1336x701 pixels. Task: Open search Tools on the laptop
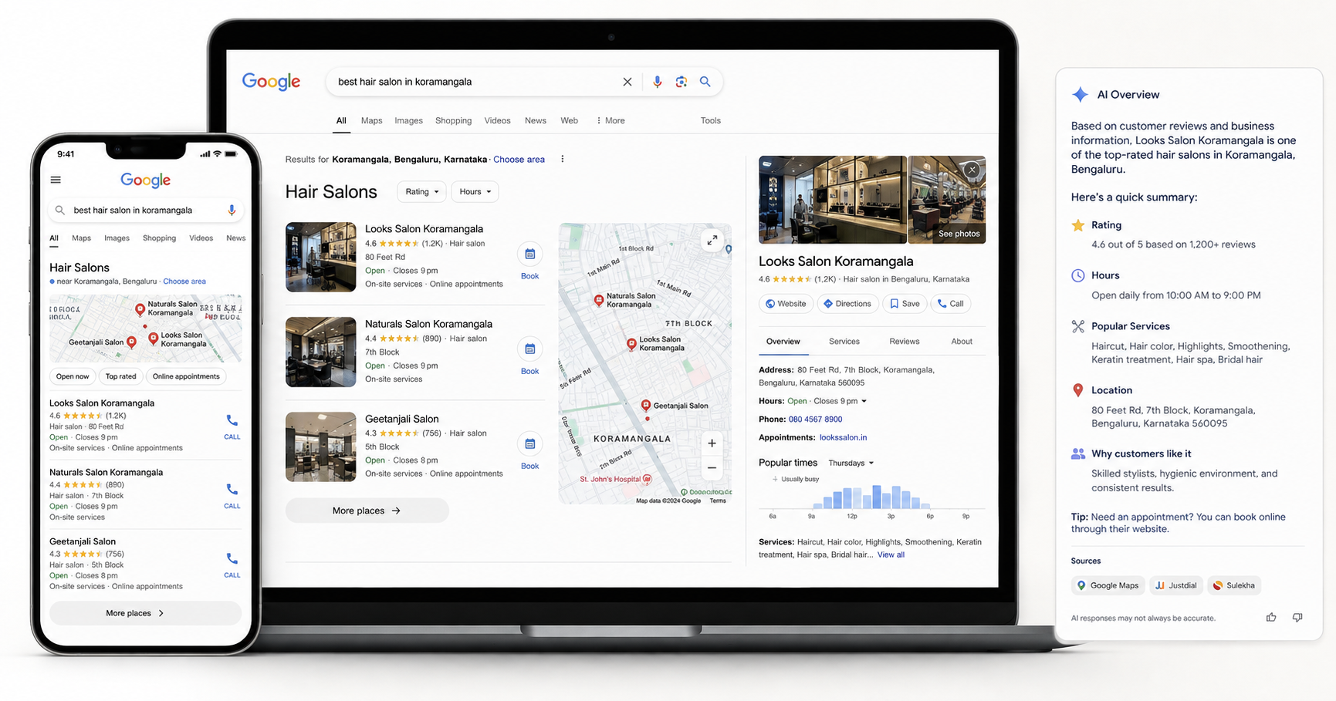pos(711,121)
